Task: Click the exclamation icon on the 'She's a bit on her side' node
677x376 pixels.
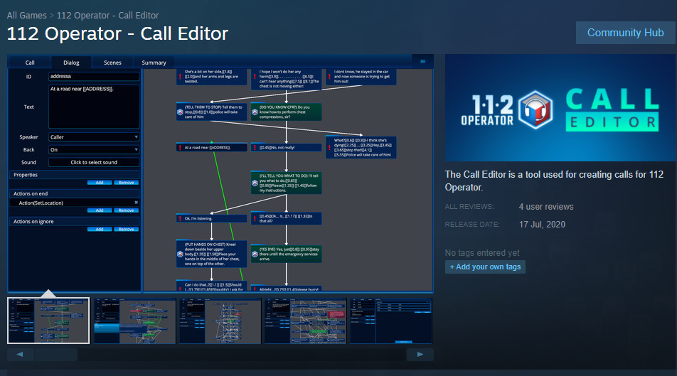Action: click(x=180, y=77)
